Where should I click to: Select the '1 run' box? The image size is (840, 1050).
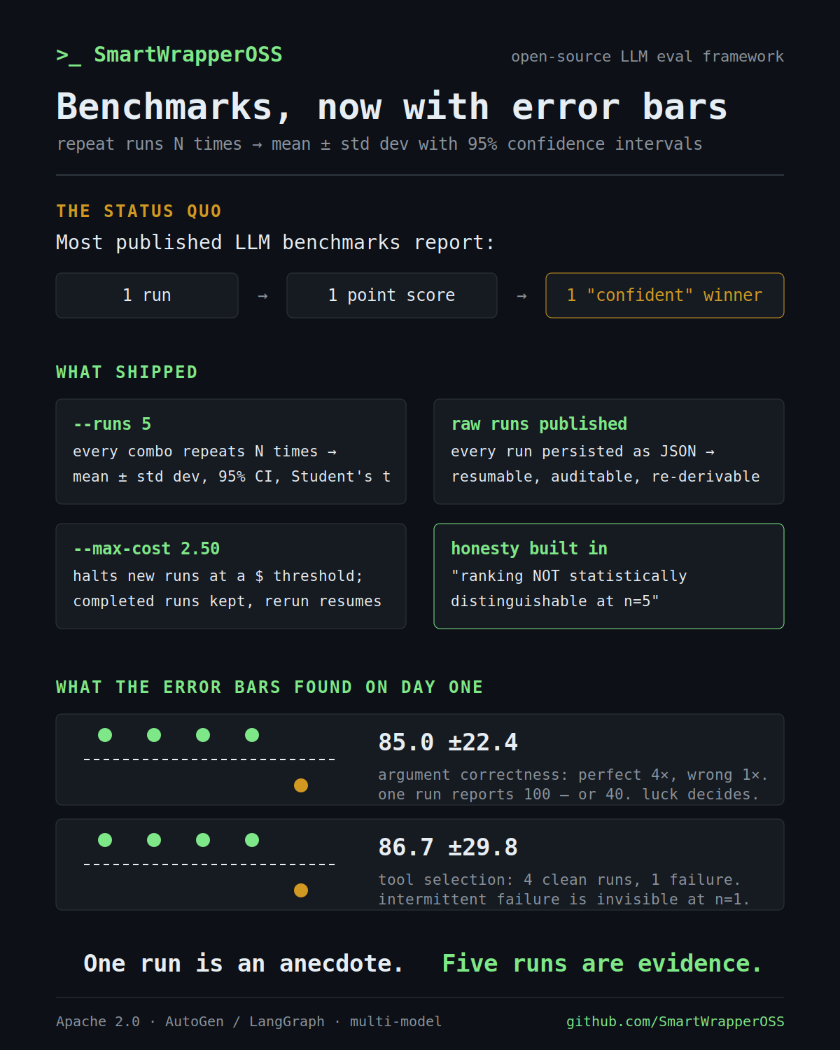click(147, 295)
